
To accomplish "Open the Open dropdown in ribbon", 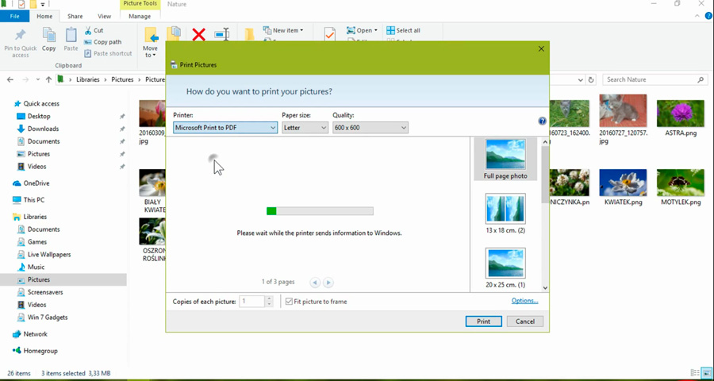I will (x=362, y=30).
